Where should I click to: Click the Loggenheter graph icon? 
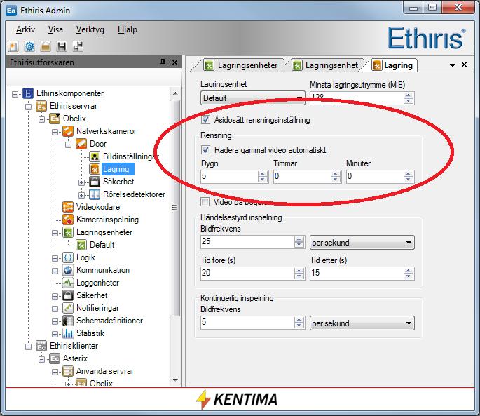[68, 283]
